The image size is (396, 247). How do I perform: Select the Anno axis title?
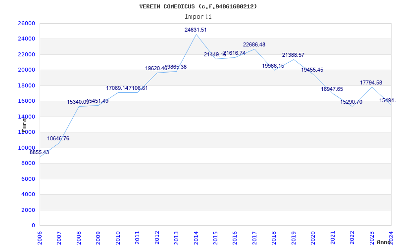point(384,242)
